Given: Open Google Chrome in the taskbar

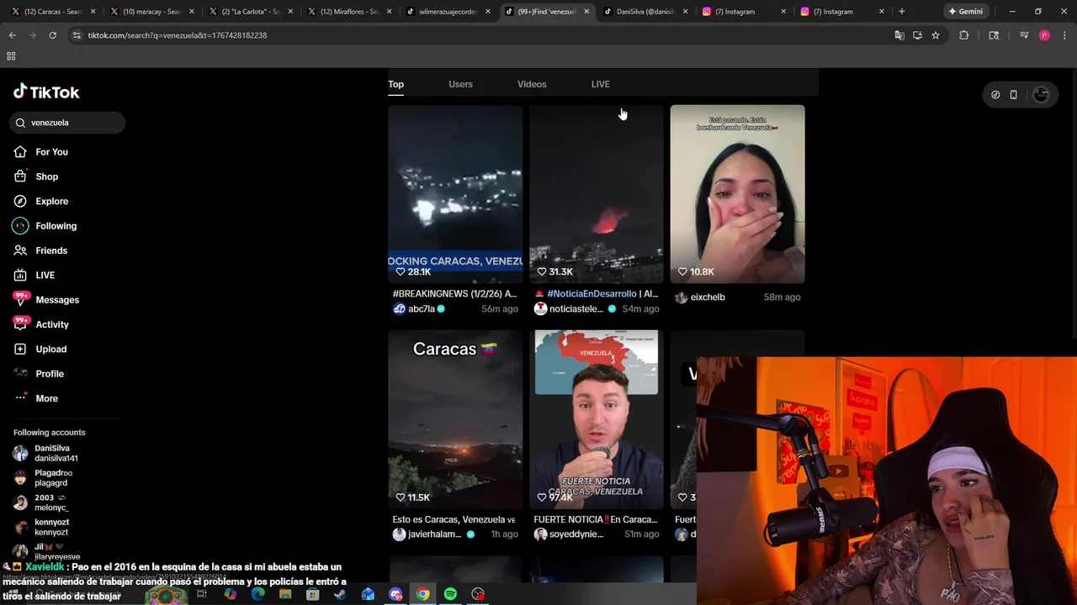Looking at the screenshot, I should pos(422,595).
